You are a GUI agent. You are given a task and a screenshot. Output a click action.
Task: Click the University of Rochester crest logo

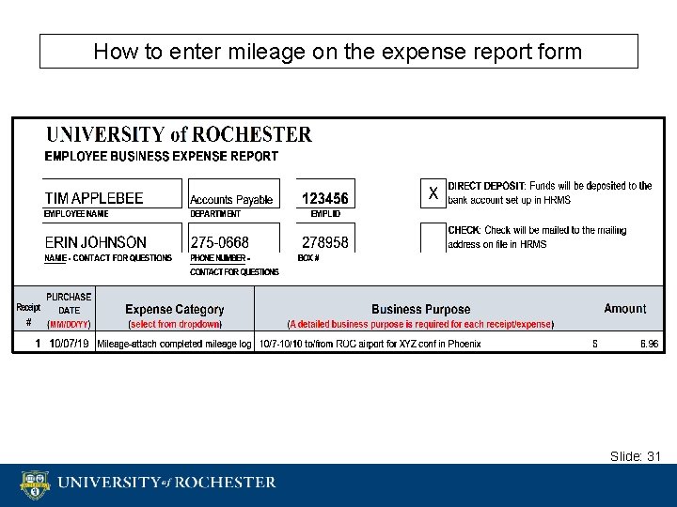pyautogui.click(x=36, y=485)
